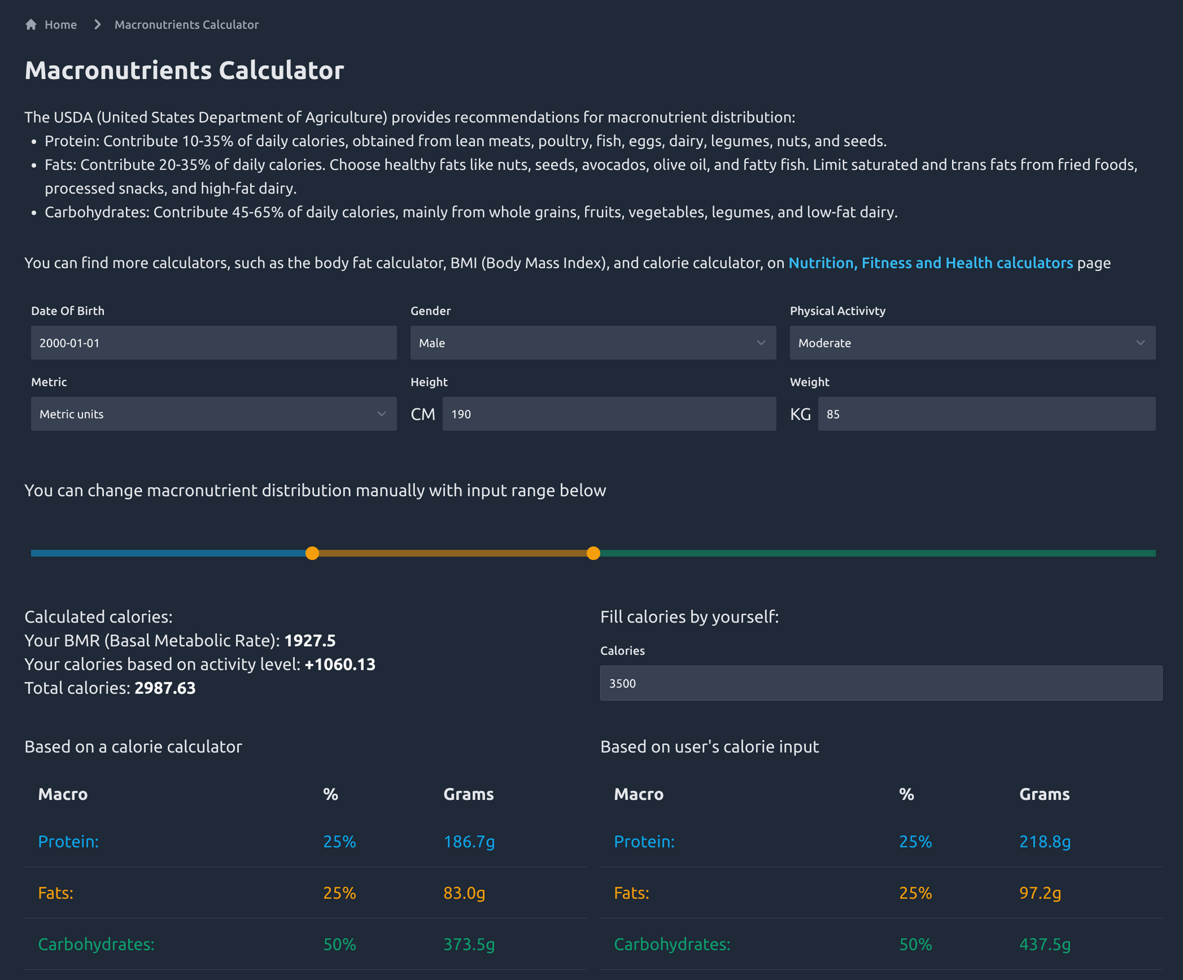Screen dimensions: 1183x980
Task: Click the blue protein slider segment
Action: [x=168, y=553]
